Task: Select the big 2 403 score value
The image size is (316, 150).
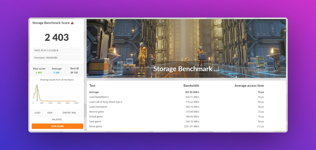Action: click(x=57, y=37)
